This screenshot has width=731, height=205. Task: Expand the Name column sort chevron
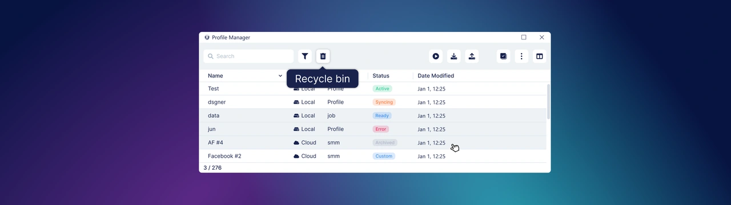pyautogui.click(x=280, y=76)
